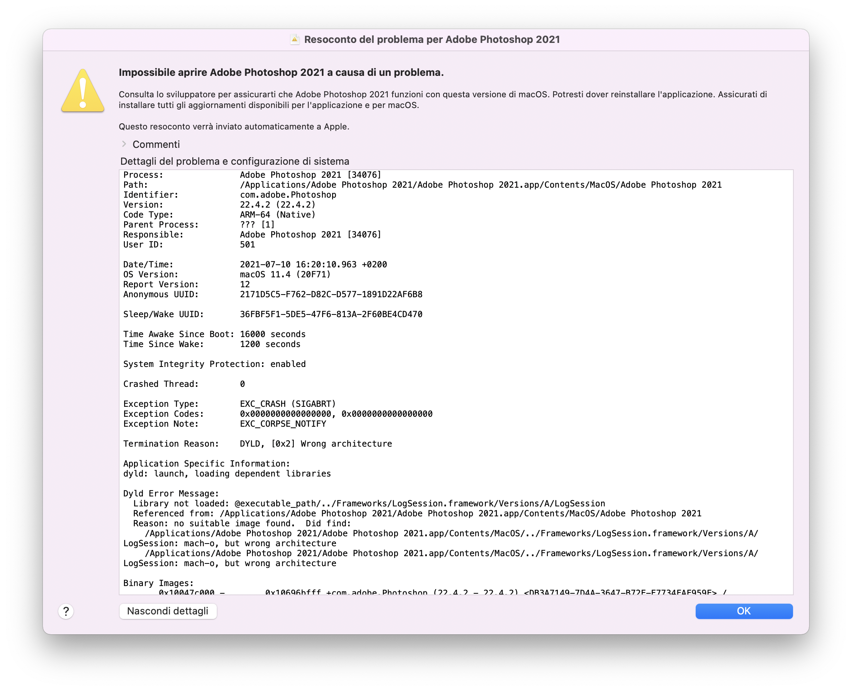Image resolution: width=852 pixels, height=691 pixels.
Task: Click window title 'Resoconto del problema'
Action: (432, 39)
